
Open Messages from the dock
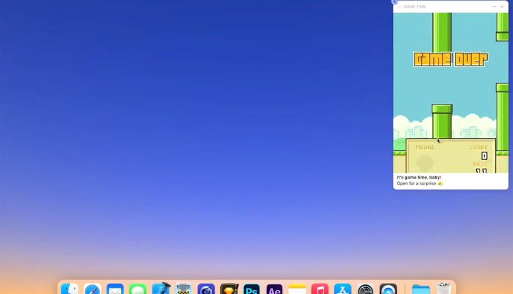[x=137, y=289]
